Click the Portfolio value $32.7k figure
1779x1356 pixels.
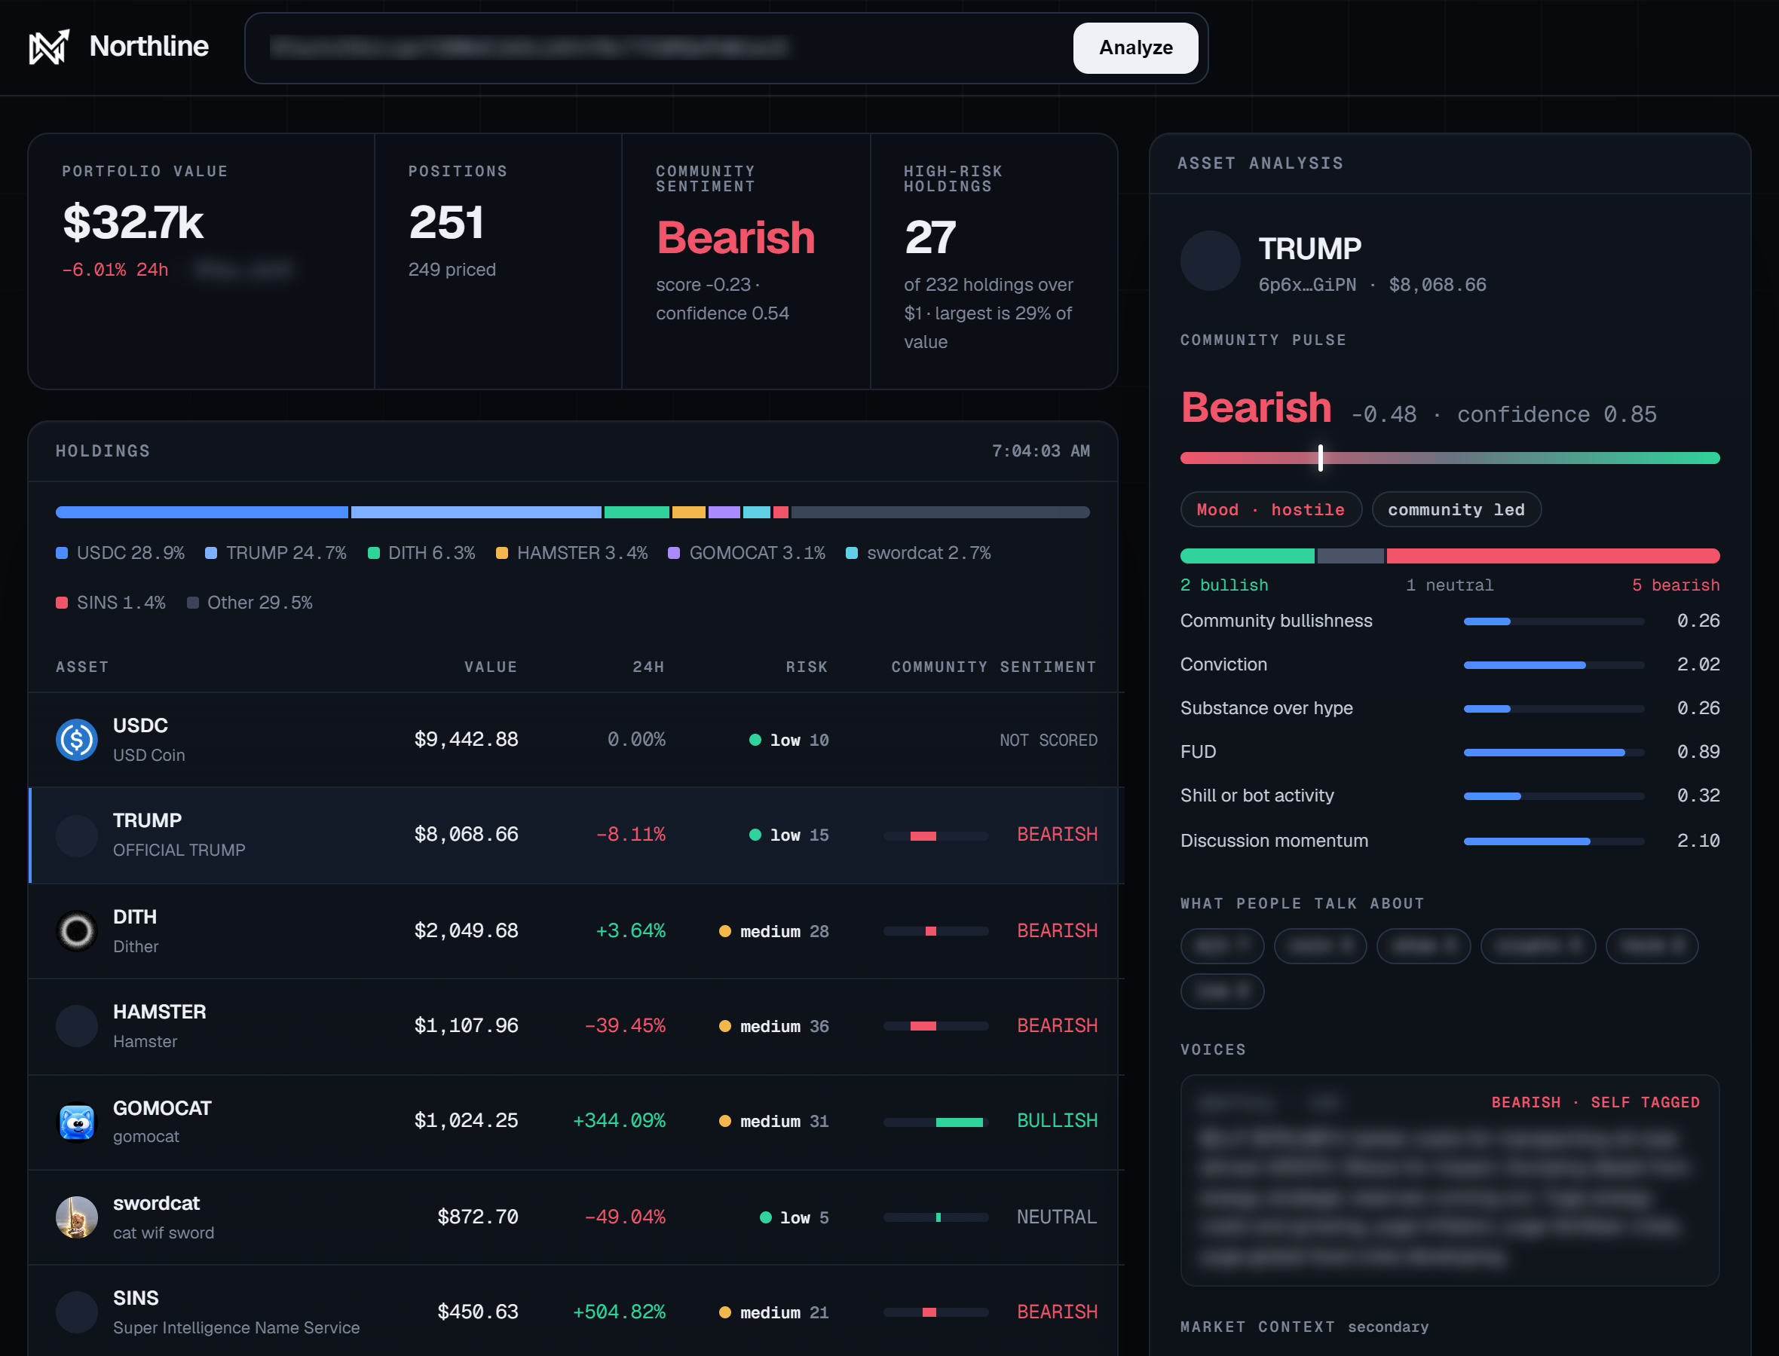(x=133, y=222)
